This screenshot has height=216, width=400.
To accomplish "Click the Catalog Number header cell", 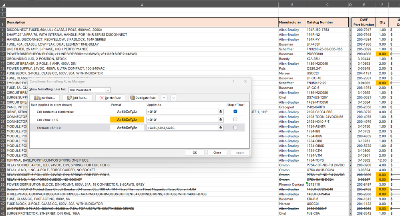I will tap(327, 22).
